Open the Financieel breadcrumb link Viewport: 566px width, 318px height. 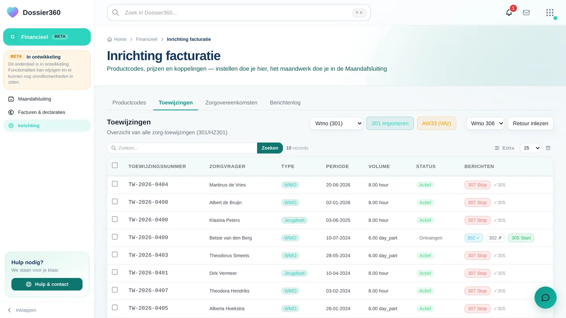point(147,39)
